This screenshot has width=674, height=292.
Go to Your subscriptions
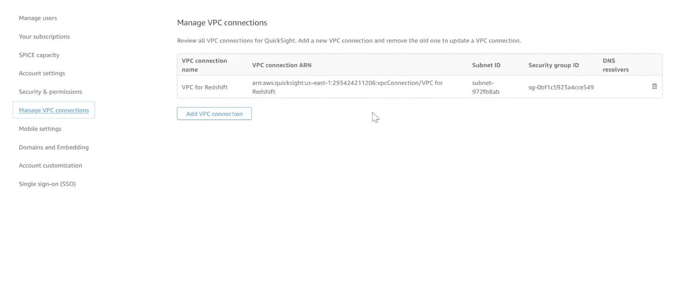(44, 37)
